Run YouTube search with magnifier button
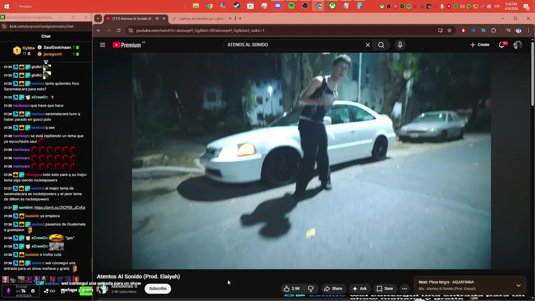 pyautogui.click(x=381, y=45)
